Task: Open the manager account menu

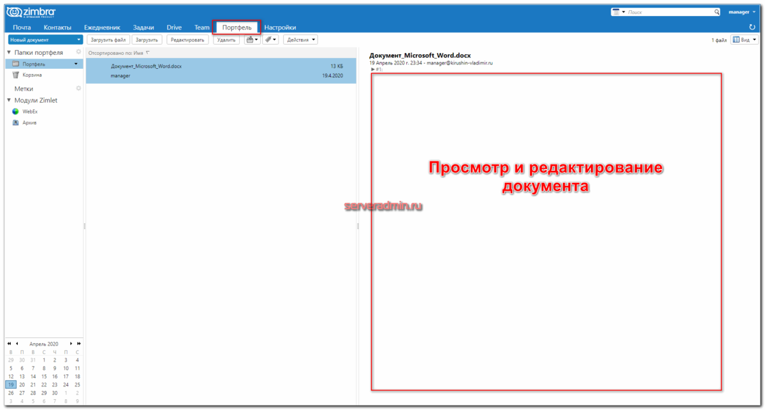Action: point(742,12)
